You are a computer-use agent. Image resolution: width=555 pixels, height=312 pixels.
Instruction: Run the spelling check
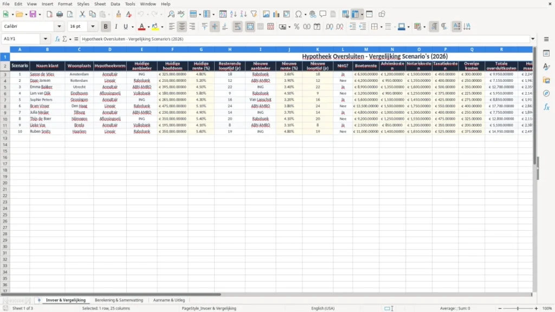pos(181,14)
